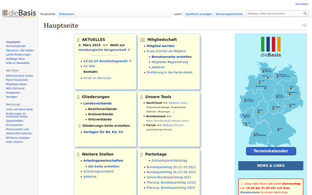Open Mitglieder-News link
Screen dimensions: 312x195
pyautogui.click(x=16, y=84)
